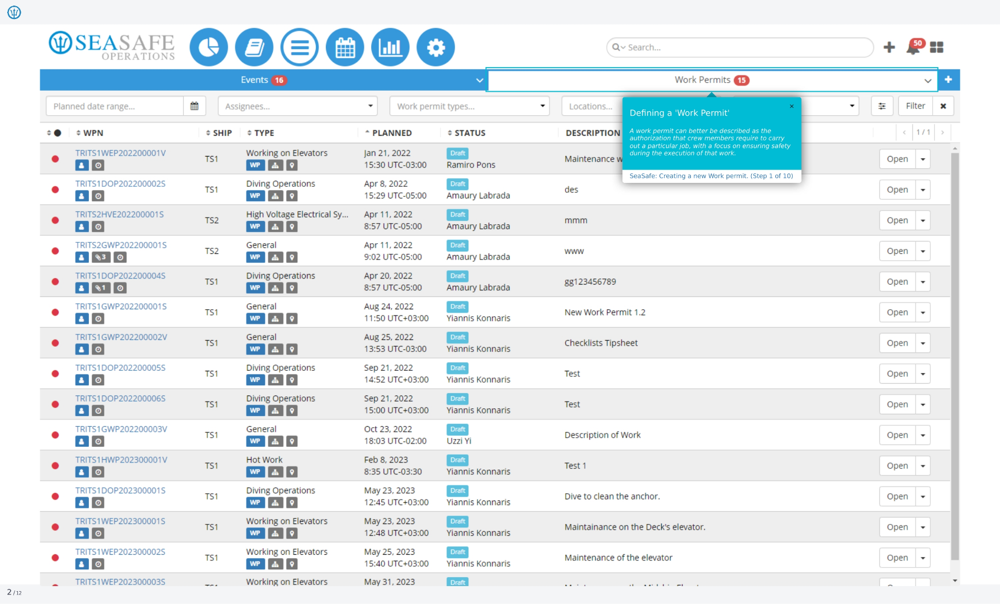The image size is (1000, 604).
Task: Sort table by TYPE column
Action: [x=260, y=133]
